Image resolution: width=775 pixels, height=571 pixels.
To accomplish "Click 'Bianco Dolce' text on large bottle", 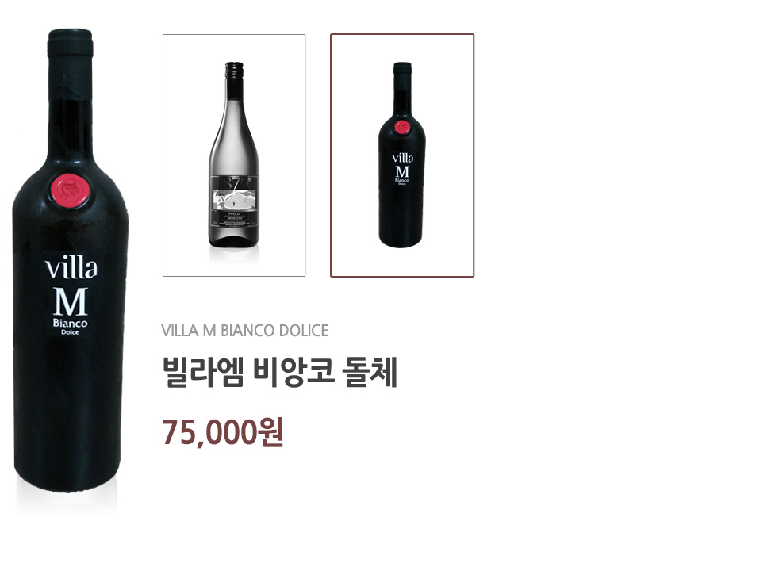I will 70,327.
